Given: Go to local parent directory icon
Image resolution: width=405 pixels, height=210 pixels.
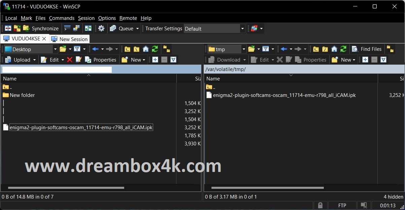Looking at the screenshot, I should tap(127, 49).
